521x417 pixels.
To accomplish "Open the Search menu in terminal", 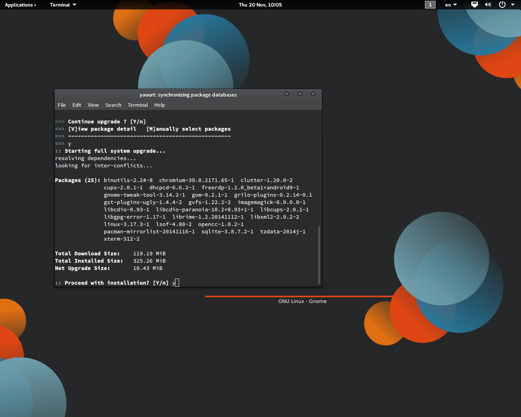I will 113,105.
